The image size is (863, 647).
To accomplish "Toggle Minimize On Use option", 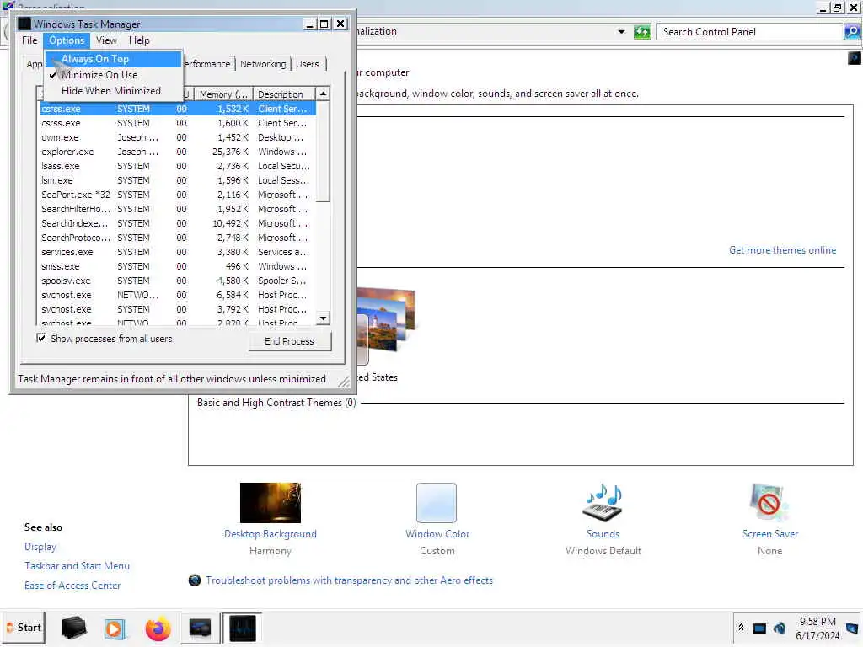I will pyautogui.click(x=113, y=75).
